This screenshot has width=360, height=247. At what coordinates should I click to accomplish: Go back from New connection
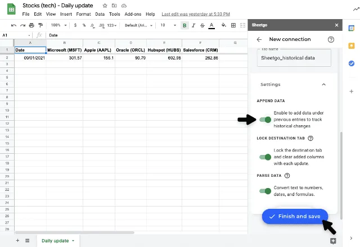pyautogui.click(x=259, y=39)
